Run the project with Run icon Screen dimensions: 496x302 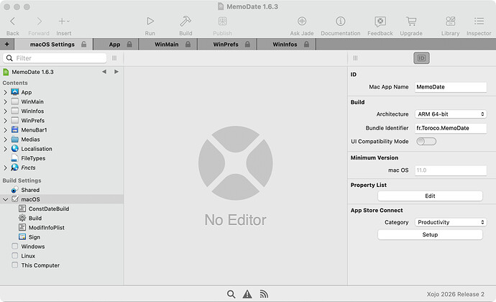point(150,22)
